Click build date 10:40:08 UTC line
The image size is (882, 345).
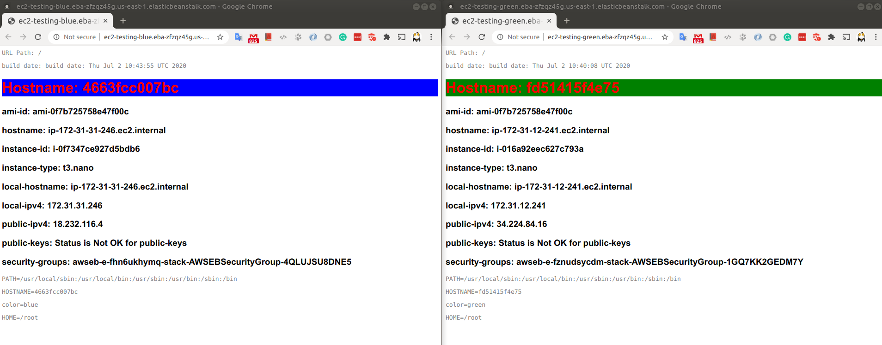coord(538,66)
